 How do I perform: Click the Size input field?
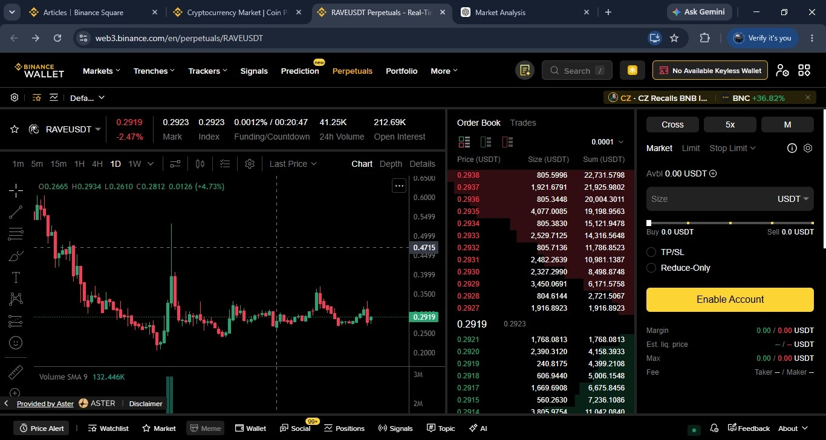click(730, 199)
